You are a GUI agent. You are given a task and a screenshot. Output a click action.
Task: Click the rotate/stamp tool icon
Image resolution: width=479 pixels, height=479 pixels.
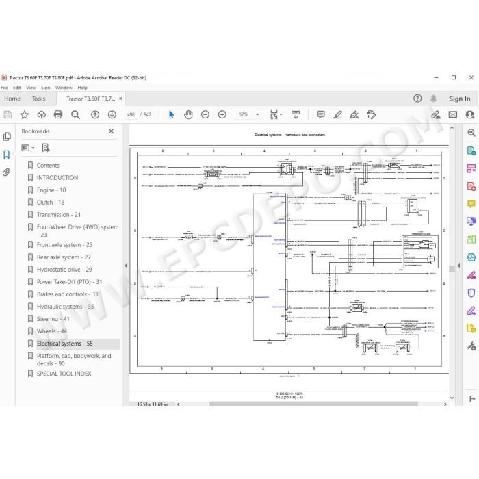click(x=372, y=114)
